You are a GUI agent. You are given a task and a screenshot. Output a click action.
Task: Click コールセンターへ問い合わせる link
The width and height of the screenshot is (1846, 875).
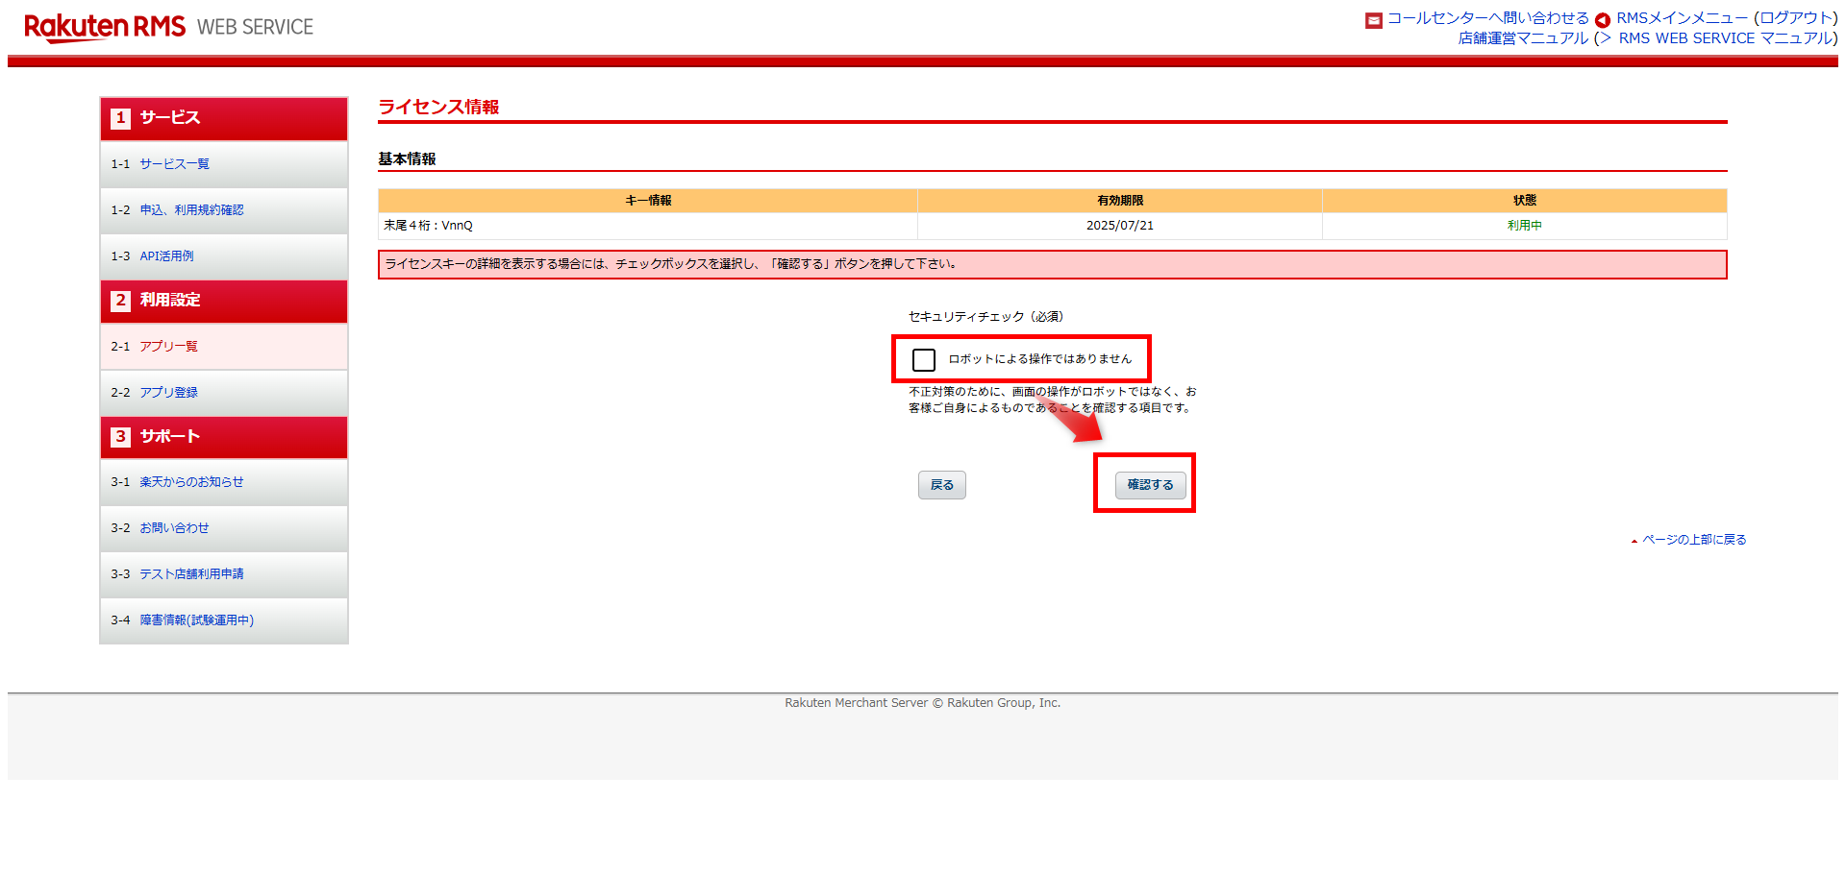[1487, 18]
